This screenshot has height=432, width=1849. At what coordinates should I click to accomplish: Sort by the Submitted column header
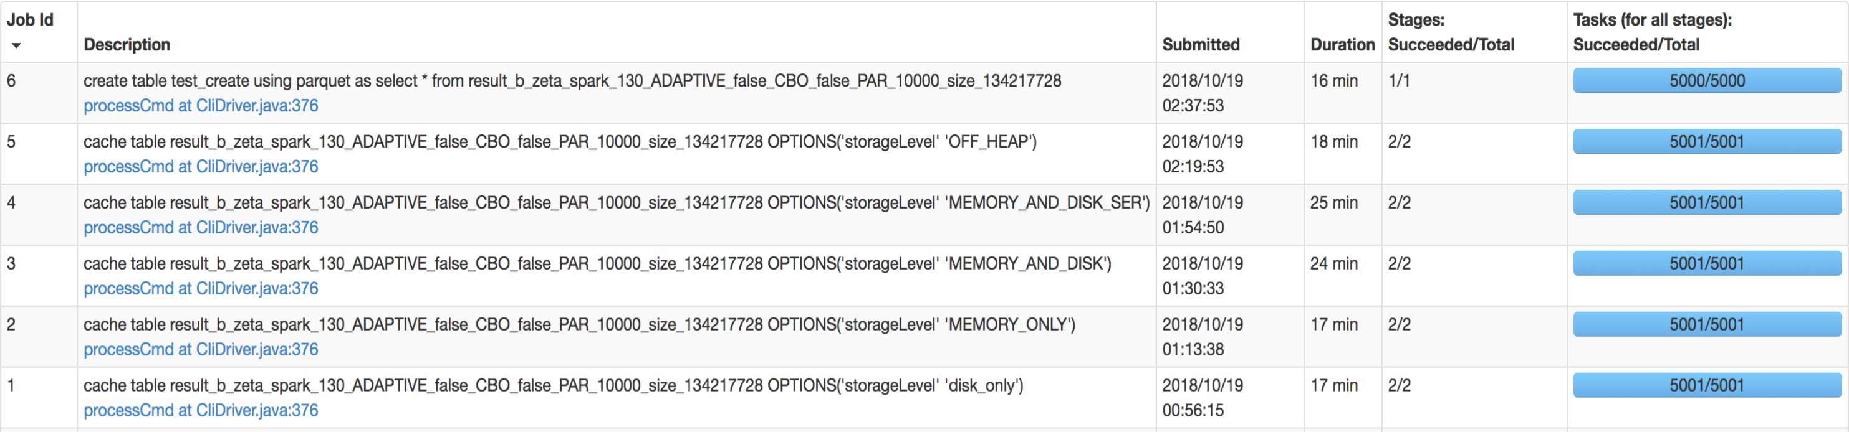tap(1201, 44)
